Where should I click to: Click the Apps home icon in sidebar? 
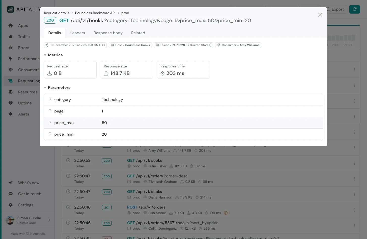click(x=11, y=26)
